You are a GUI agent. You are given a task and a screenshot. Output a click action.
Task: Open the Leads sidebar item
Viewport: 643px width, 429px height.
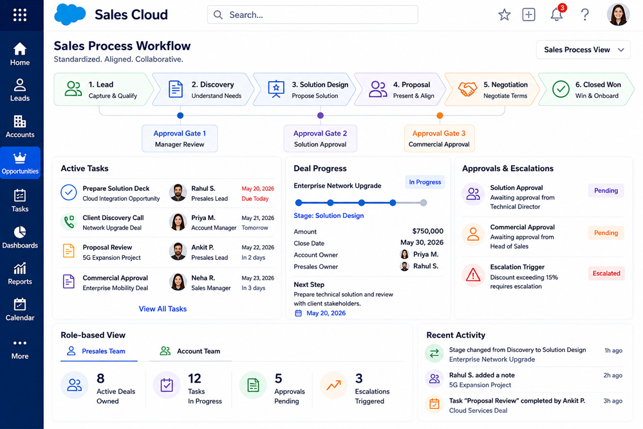(x=20, y=90)
